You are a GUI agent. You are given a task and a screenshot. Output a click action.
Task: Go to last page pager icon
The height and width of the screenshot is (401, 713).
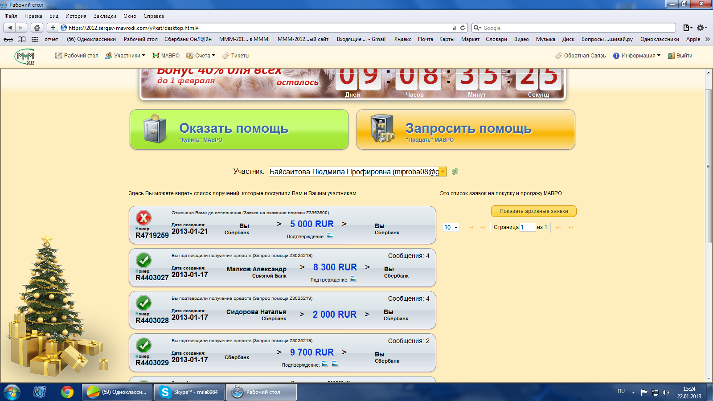[570, 227]
